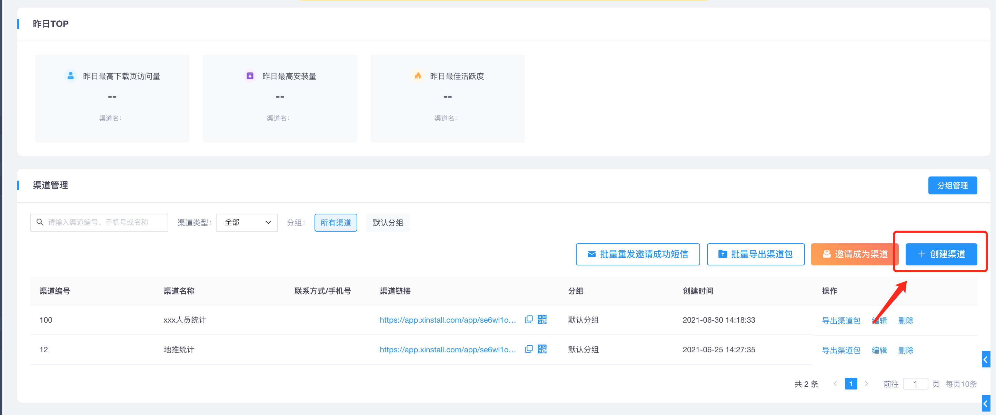Click the user icon beside 昨日最高下载页访问量

click(70, 76)
